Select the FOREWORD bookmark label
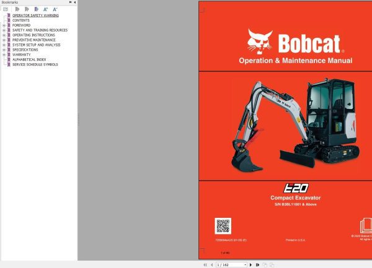The image size is (372, 268). point(21,25)
